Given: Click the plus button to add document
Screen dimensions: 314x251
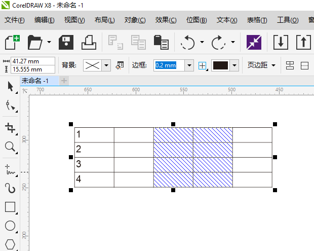Looking at the screenshot, I should point(64,81).
